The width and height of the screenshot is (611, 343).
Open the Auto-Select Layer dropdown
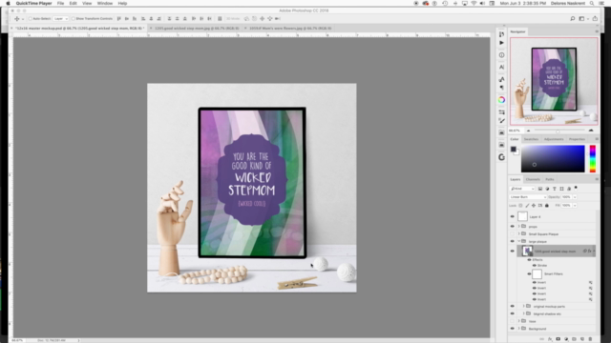click(61, 19)
